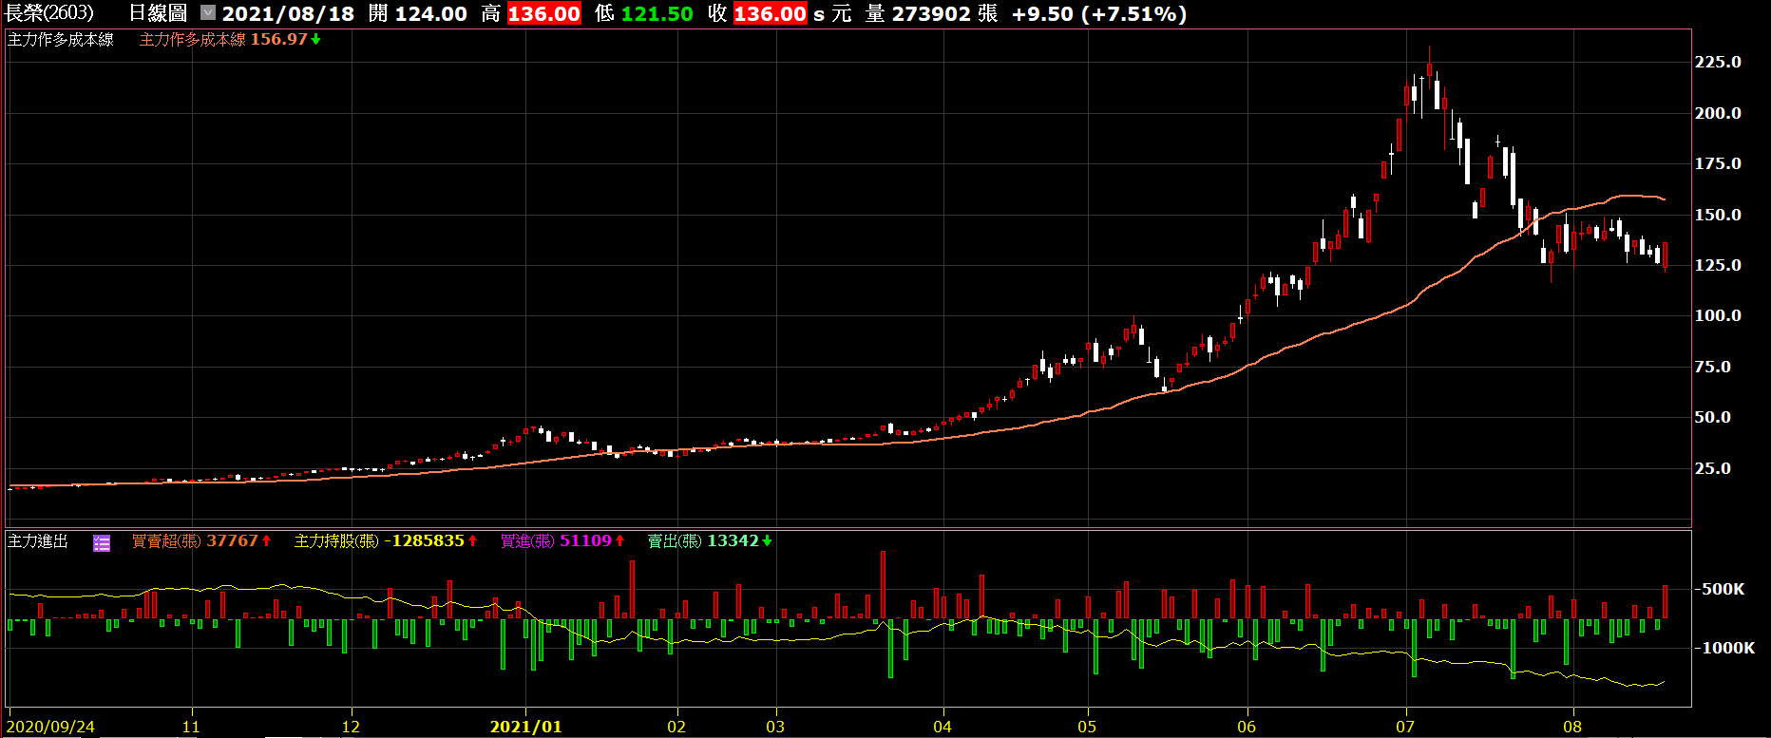Click the 06 month marker on time axis

click(1247, 728)
